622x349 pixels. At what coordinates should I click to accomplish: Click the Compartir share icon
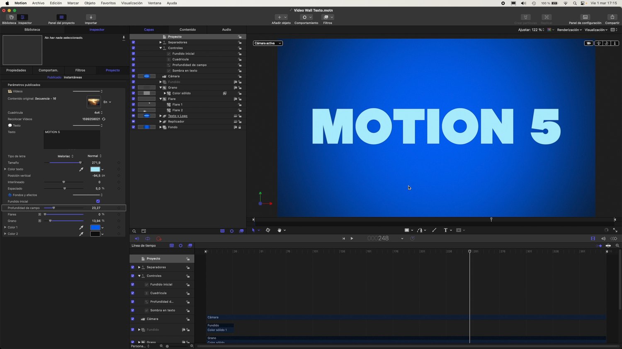(612, 17)
